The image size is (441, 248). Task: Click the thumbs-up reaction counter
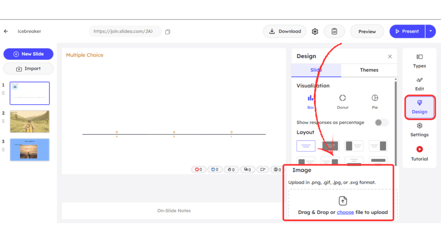[x=215, y=169]
